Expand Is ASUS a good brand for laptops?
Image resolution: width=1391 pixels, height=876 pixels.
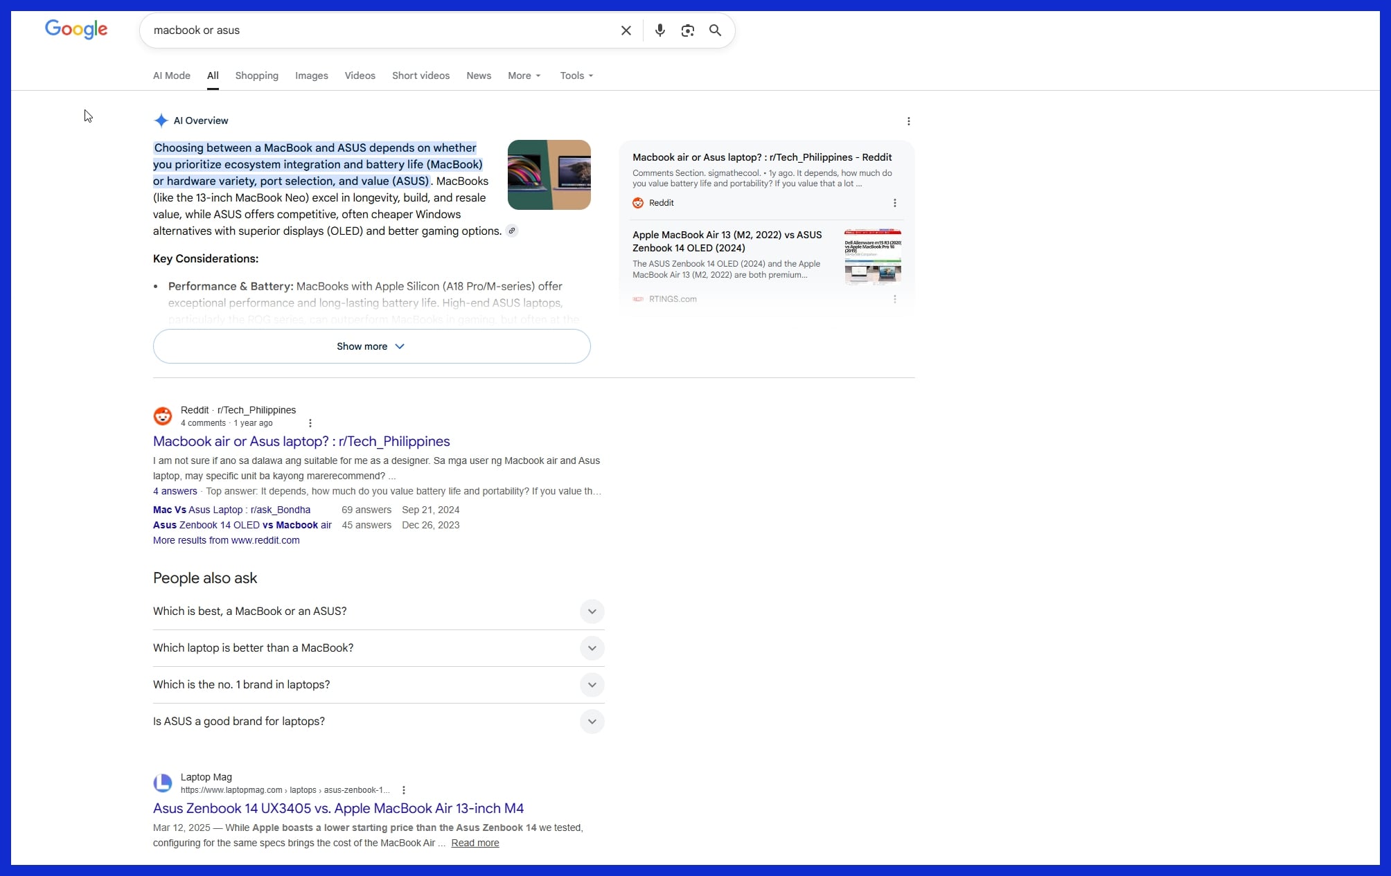[x=378, y=722]
